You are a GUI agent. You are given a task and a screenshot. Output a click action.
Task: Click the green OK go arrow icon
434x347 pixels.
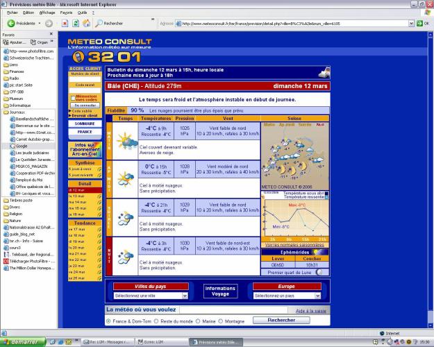click(x=419, y=24)
